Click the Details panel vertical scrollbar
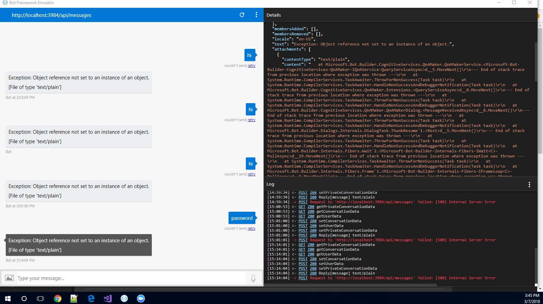The width and height of the screenshot is (543, 304). pyautogui.click(x=536, y=62)
